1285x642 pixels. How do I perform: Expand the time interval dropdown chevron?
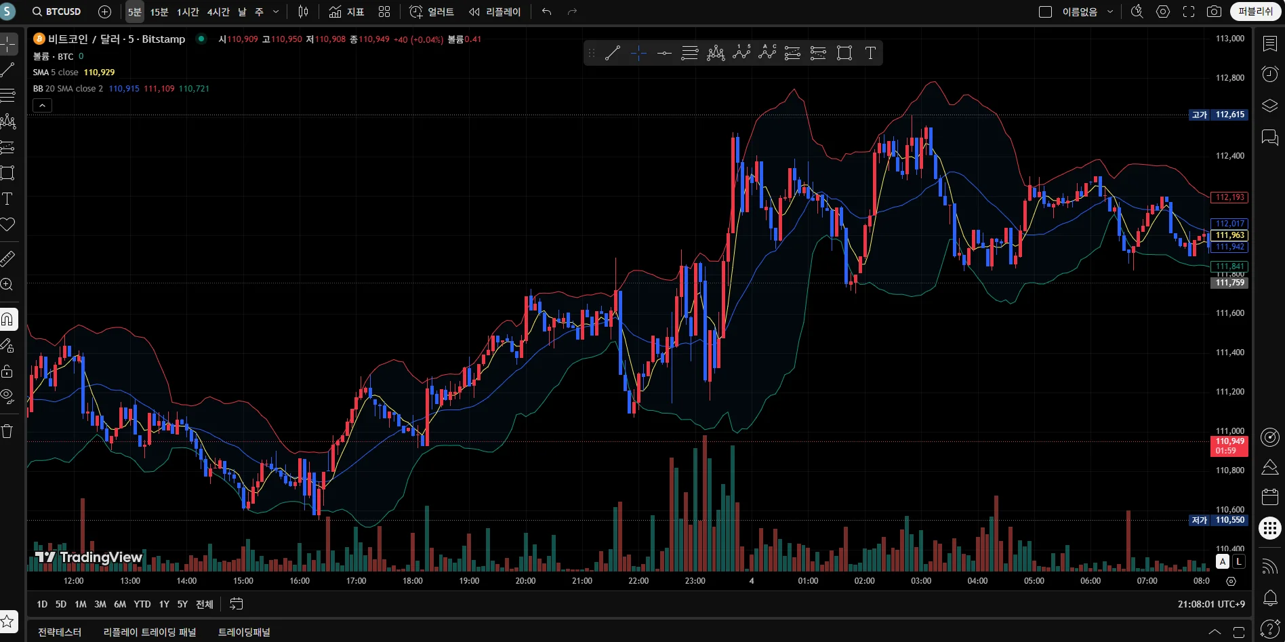point(276,12)
